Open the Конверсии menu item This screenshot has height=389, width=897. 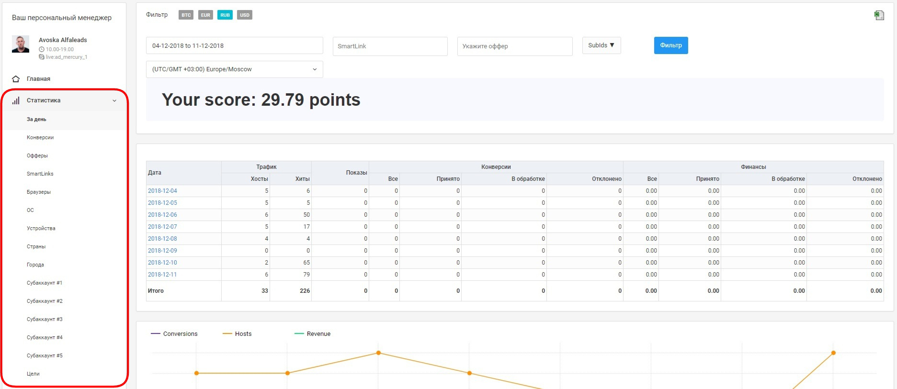pos(40,137)
